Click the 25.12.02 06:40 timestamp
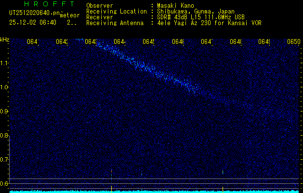The width and height of the screenshot is (303, 193). pos(33,22)
